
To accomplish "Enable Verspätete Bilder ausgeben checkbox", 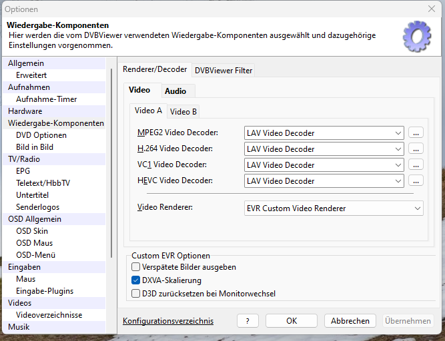I will pyautogui.click(x=136, y=268).
